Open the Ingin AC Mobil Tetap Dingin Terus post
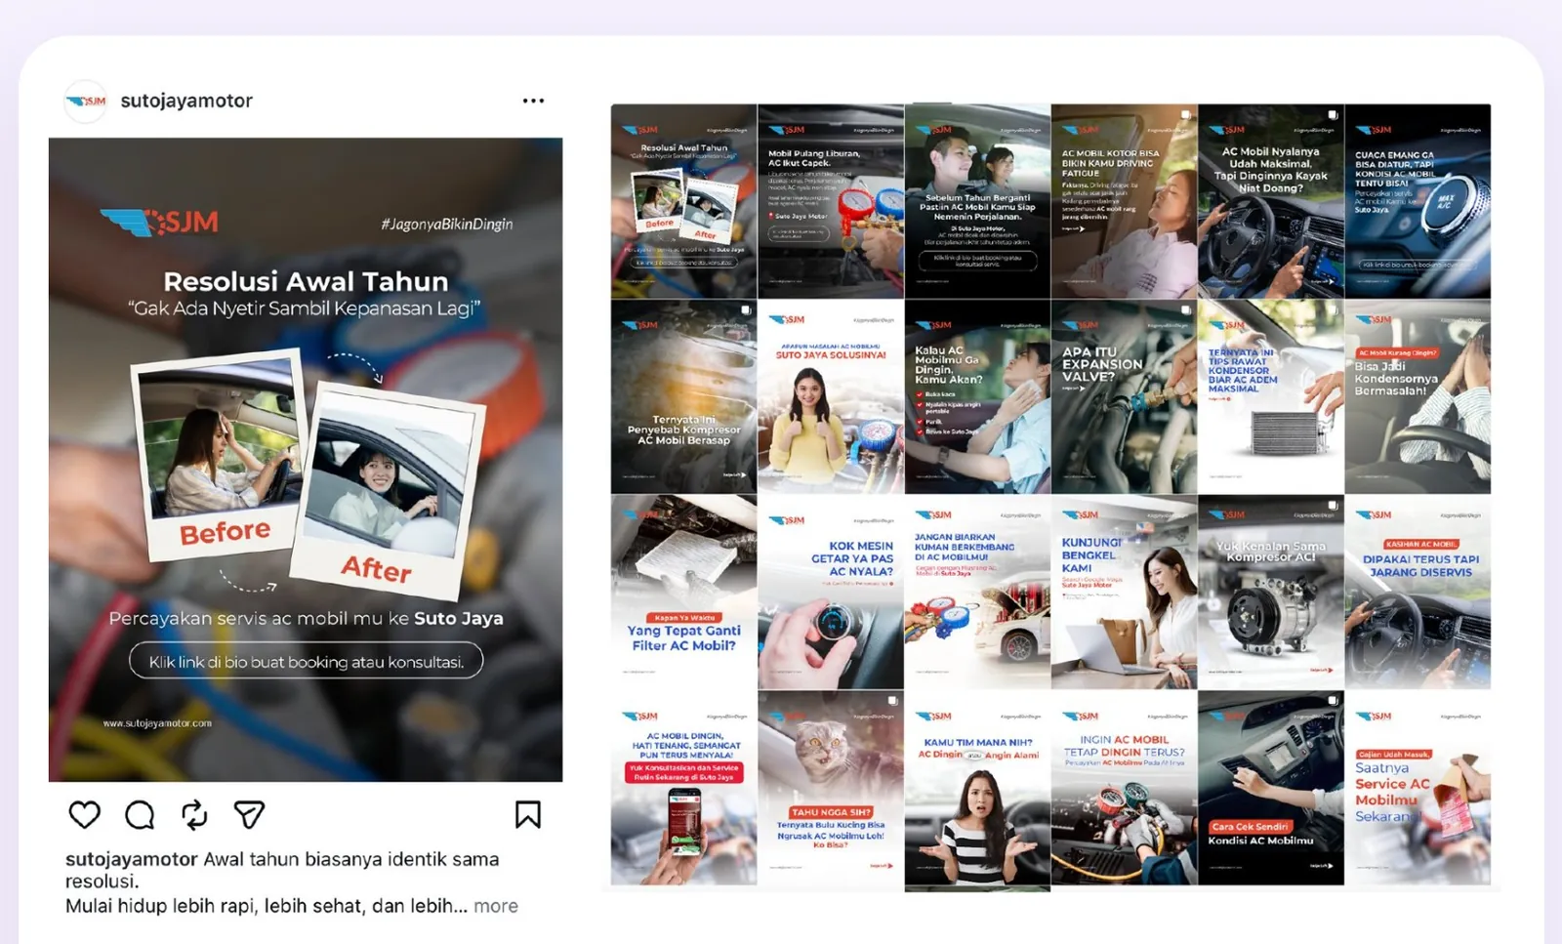The height and width of the screenshot is (944, 1562). point(1125,788)
